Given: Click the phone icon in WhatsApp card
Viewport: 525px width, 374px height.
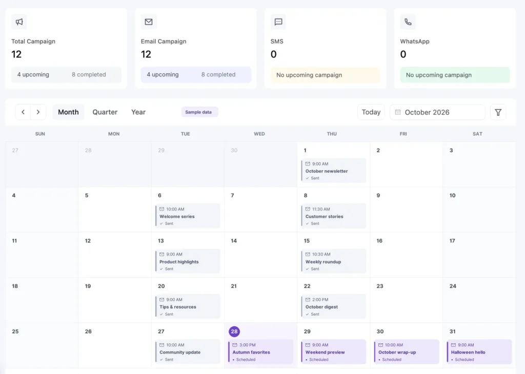Looking at the screenshot, I should [x=408, y=22].
